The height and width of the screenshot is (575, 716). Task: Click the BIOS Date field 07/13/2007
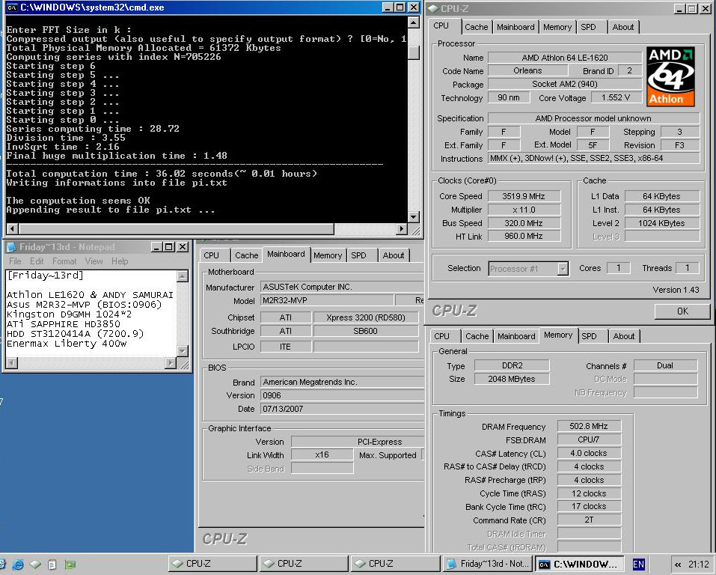(x=343, y=409)
